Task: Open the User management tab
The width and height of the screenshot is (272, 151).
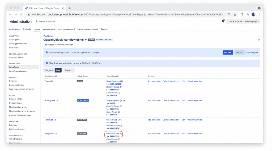Action: 66,29
